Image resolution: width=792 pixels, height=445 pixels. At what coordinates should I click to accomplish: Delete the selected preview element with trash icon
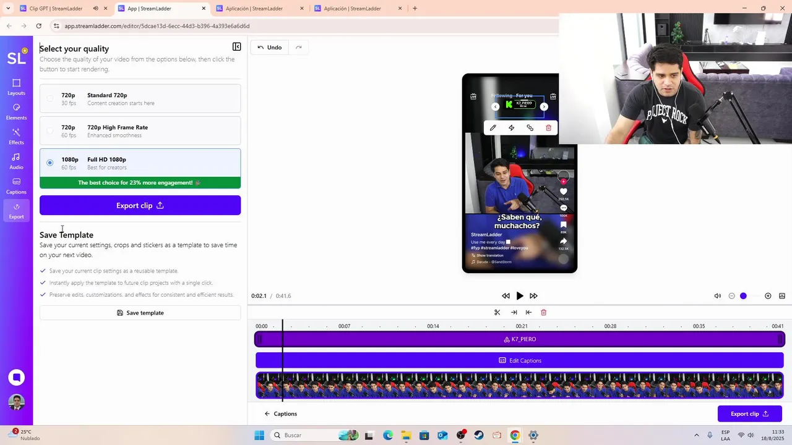coord(548,128)
